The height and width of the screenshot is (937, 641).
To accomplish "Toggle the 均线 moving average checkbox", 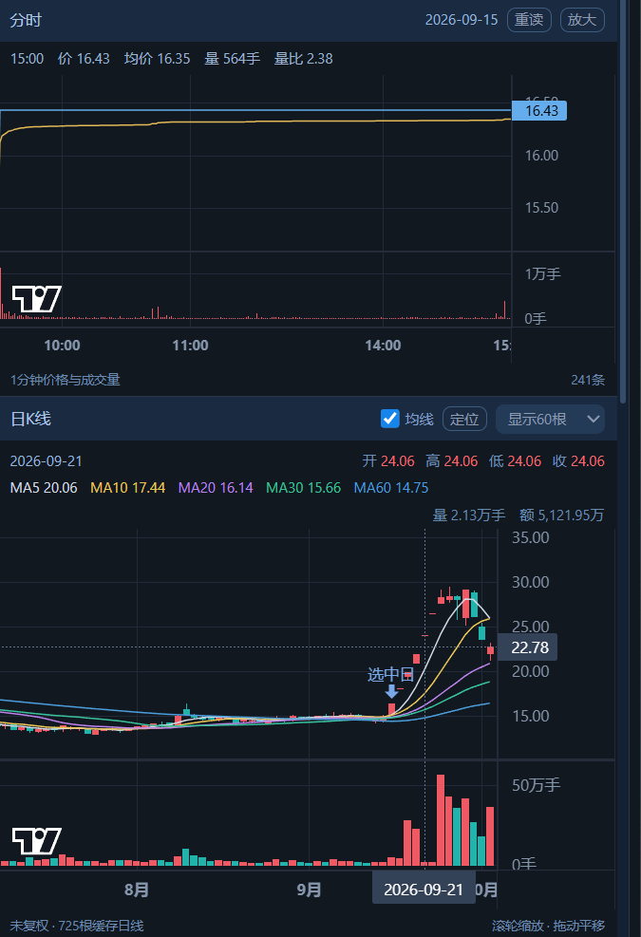I will (x=390, y=419).
